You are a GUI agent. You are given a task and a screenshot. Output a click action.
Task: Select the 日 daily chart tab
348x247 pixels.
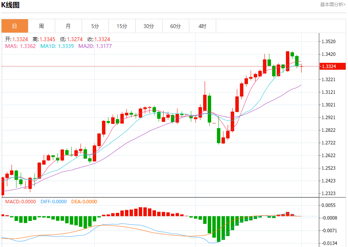click(15, 26)
